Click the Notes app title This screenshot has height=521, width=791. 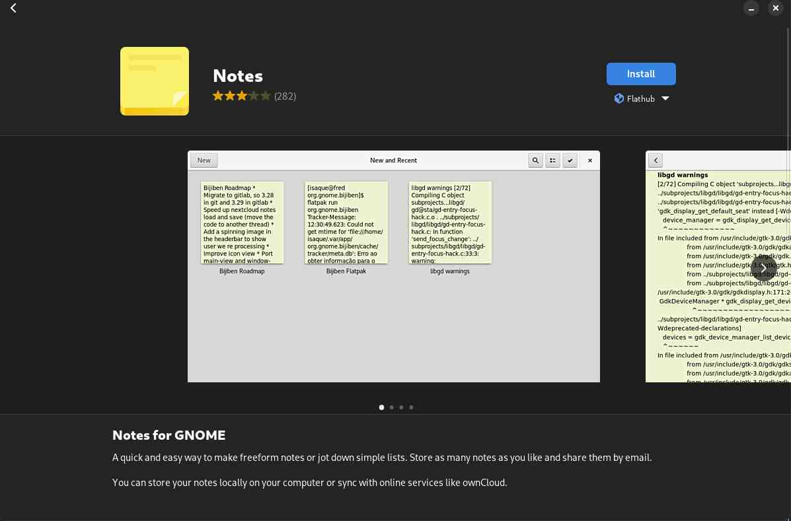pyautogui.click(x=238, y=75)
